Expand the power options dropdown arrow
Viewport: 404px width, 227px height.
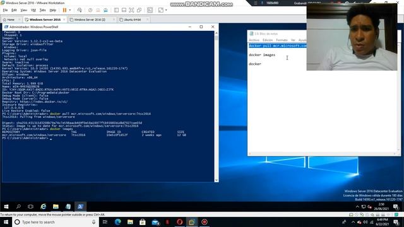tap(70, 10)
